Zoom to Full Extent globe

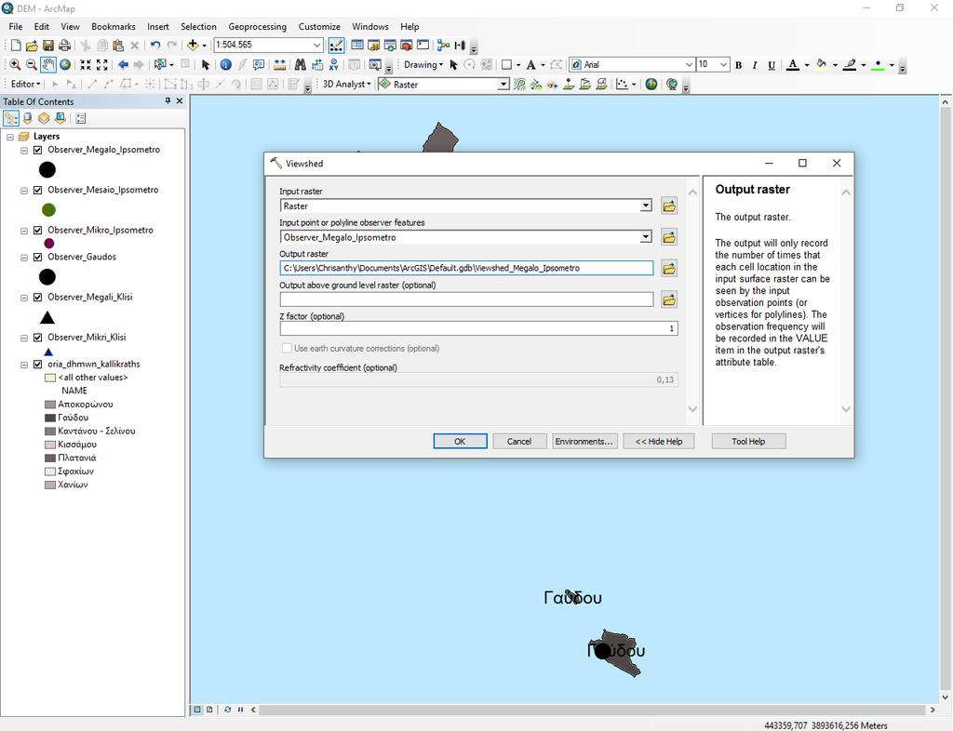(x=65, y=64)
